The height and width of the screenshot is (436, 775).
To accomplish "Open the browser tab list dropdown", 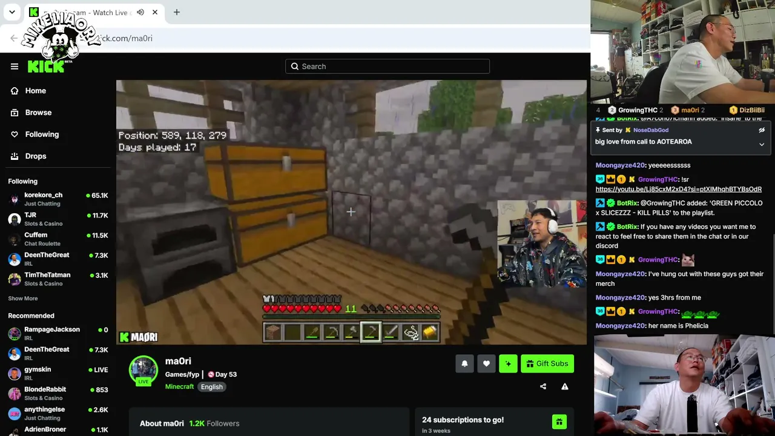I will click(x=12, y=12).
